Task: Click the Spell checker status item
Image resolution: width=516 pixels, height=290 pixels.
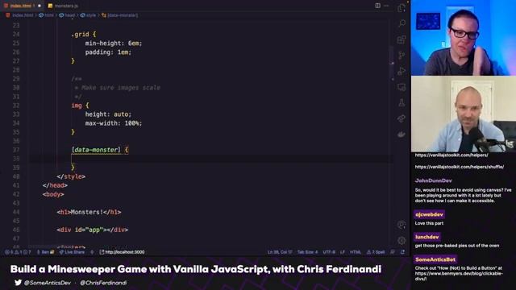Action: pos(376,252)
